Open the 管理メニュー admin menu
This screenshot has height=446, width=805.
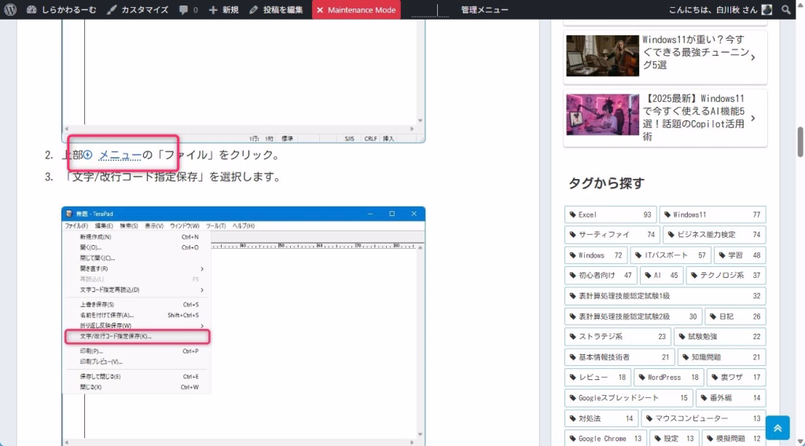pos(484,9)
